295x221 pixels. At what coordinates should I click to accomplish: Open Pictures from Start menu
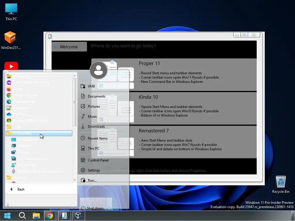pos(103,106)
